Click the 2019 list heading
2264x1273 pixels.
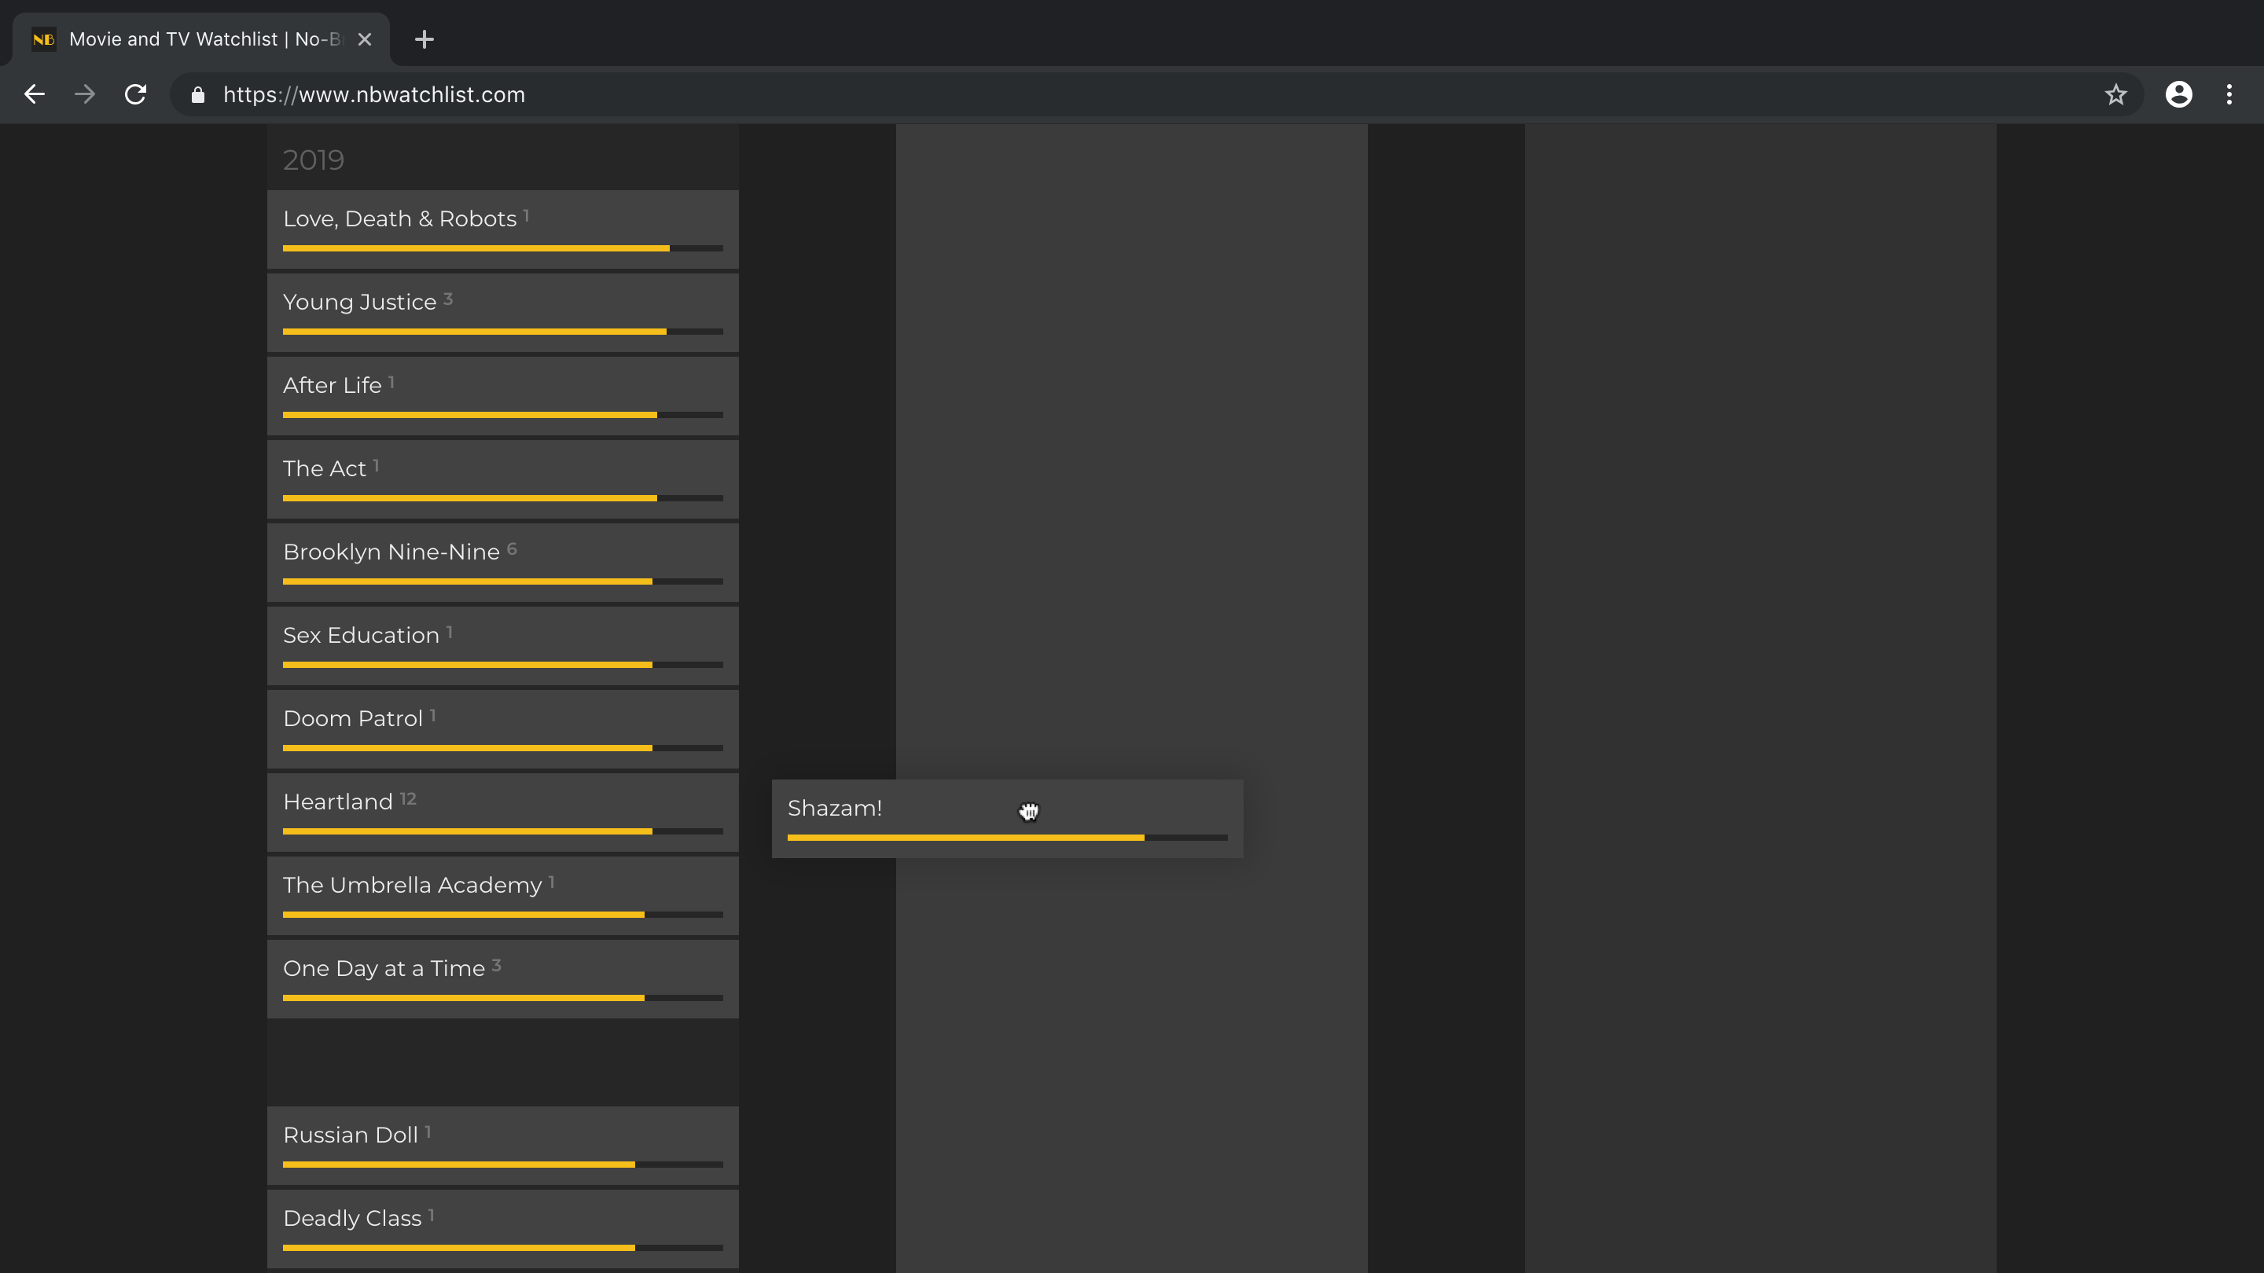pyautogui.click(x=314, y=160)
